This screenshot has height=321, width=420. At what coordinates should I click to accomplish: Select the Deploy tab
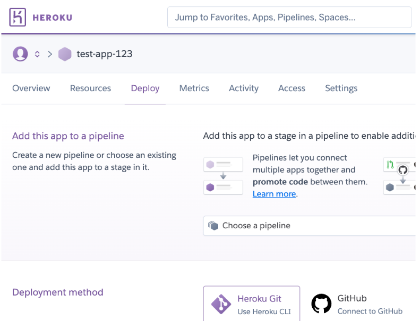tap(145, 88)
